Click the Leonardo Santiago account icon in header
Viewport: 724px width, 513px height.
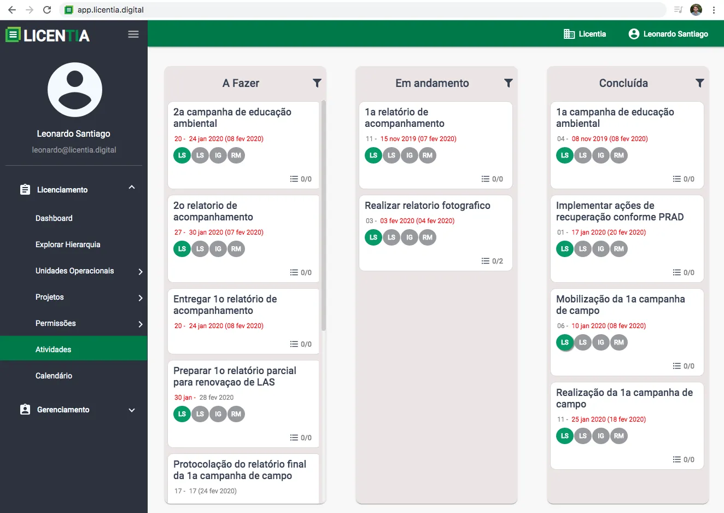(x=634, y=34)
